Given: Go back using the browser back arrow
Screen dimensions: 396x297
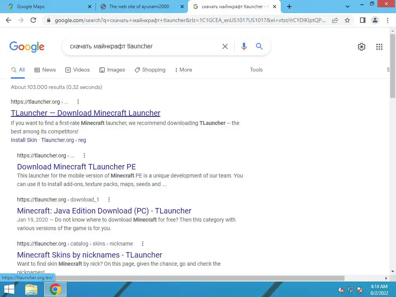Looking at the screenshot, I should click(x=9, y=20).
